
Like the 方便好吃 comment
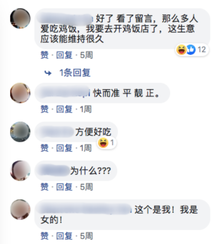[x=45, y=148]
